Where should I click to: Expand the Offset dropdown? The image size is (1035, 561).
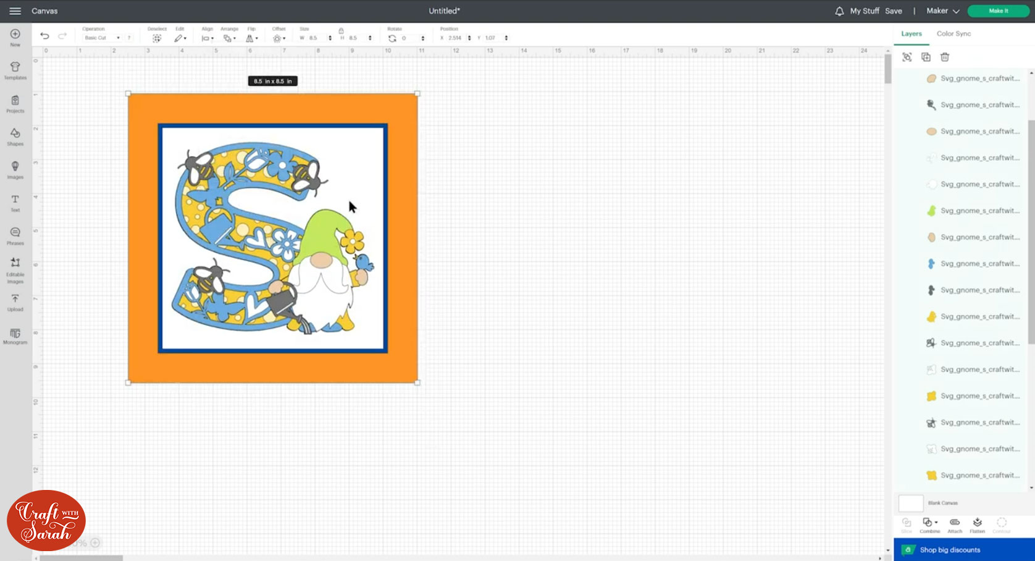pyautogui.click(x=279, y=38)
